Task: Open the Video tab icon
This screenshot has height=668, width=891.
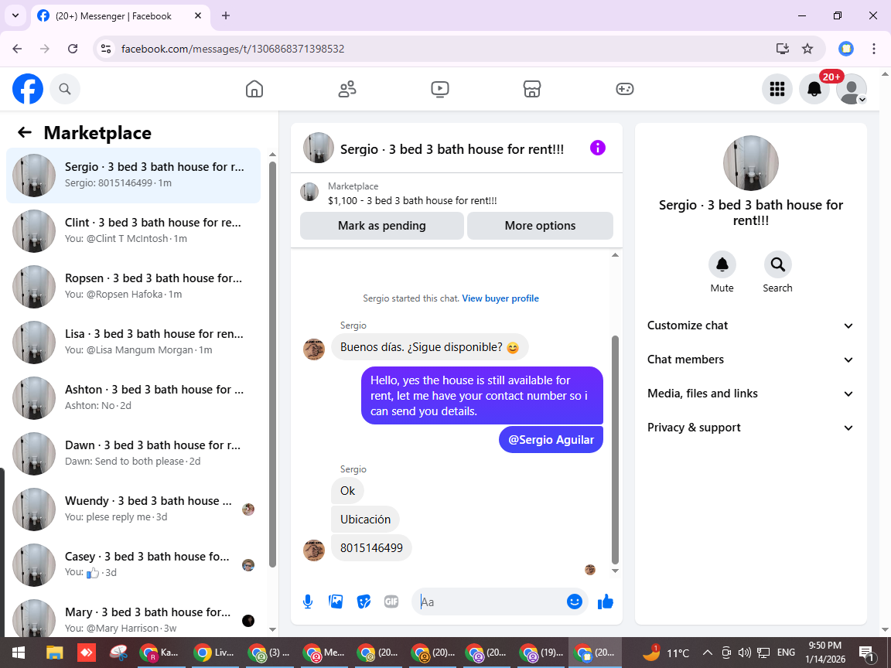Action: pos(440,89)
